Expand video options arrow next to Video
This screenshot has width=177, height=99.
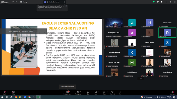tap(17, 92)
